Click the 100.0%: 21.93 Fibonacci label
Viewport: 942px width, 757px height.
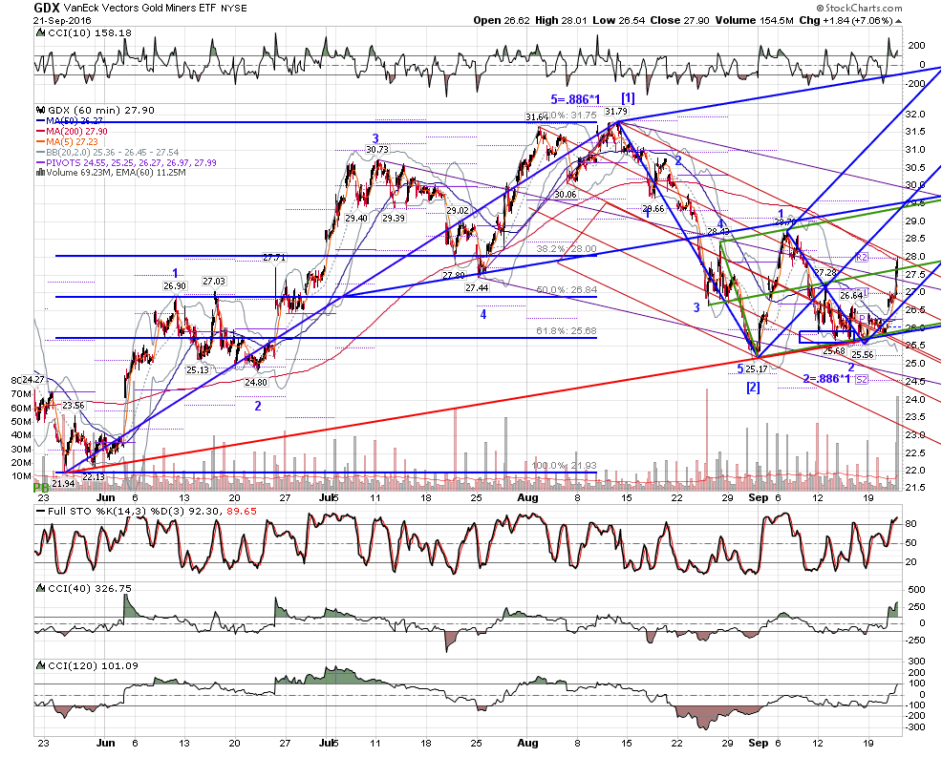pyautogui.click(x=564, y=465)
